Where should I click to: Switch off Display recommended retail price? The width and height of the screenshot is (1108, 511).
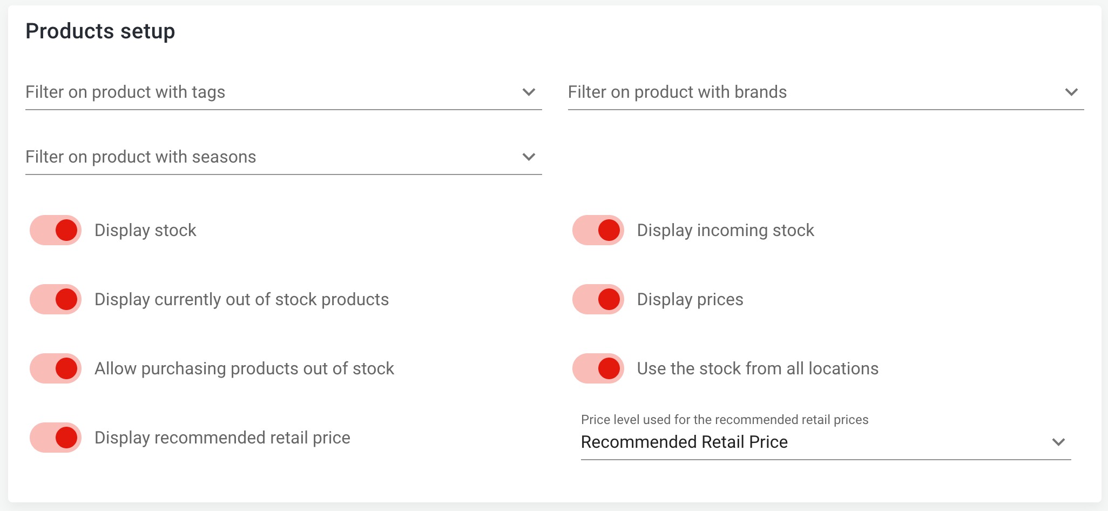(56, 438)
